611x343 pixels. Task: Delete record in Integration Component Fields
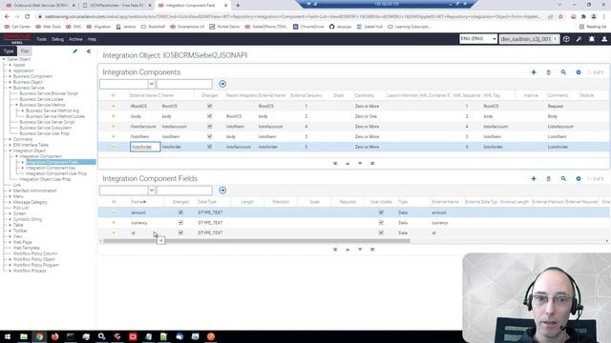(x=548, y=178)
